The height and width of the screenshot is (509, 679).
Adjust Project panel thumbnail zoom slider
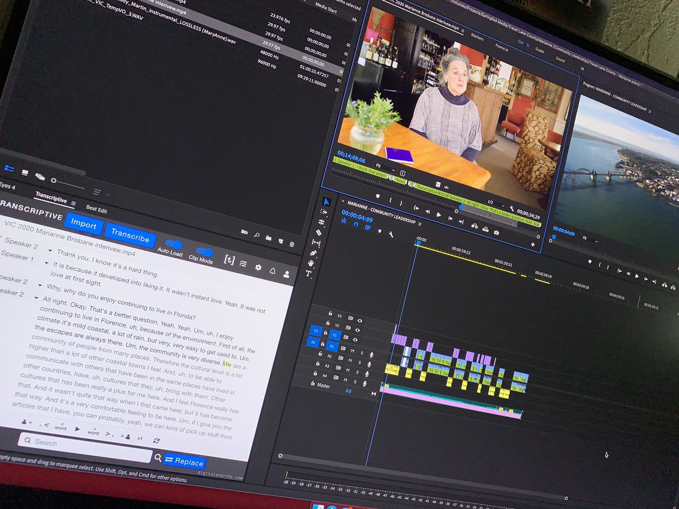pyautogui.click(x=68, y=184)
